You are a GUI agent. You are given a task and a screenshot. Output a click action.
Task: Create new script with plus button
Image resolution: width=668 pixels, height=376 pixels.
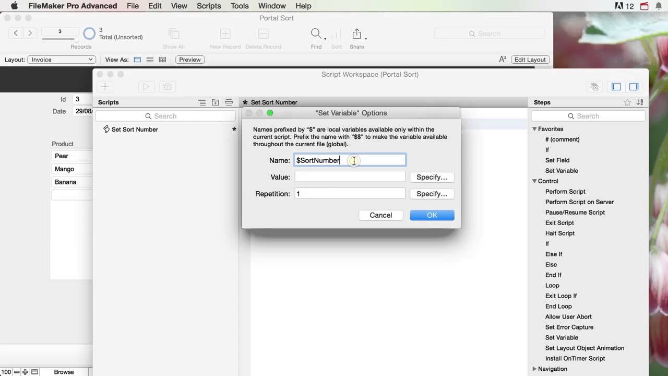pyautogui.click(x=105, y=87)
